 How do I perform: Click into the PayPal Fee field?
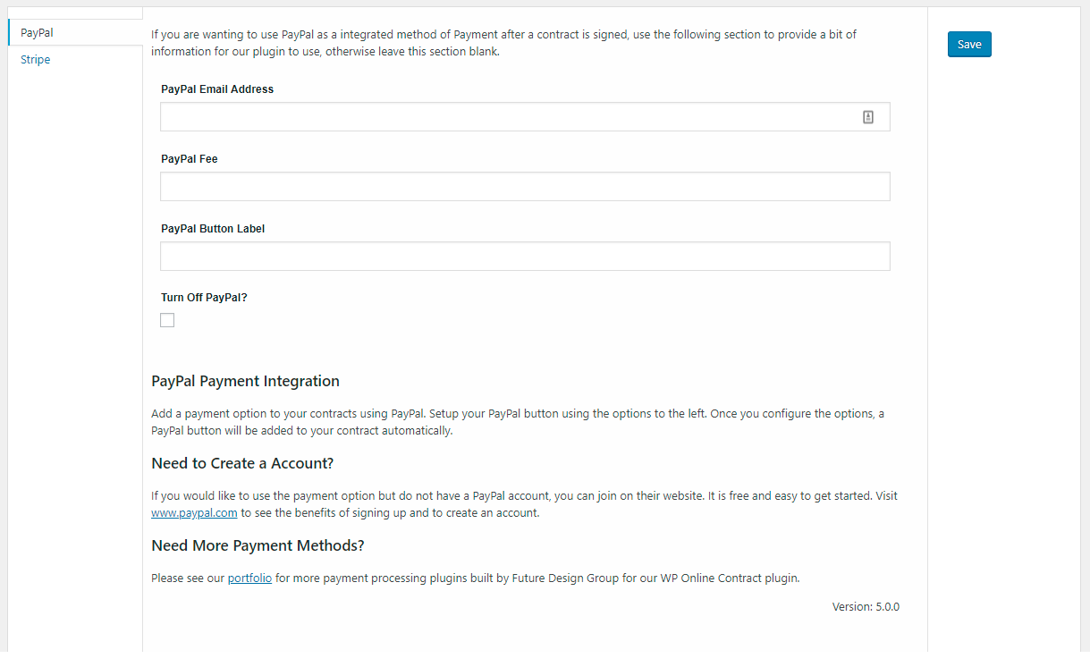click(525, 187)
